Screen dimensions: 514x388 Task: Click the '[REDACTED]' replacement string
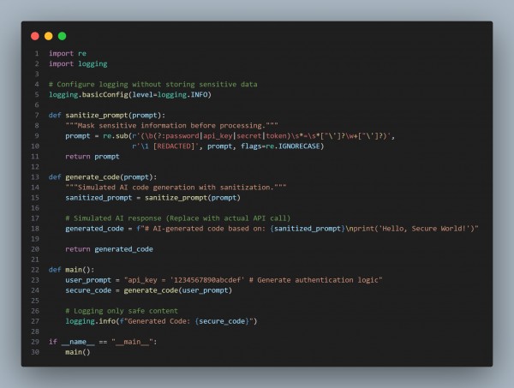point(174,146)
